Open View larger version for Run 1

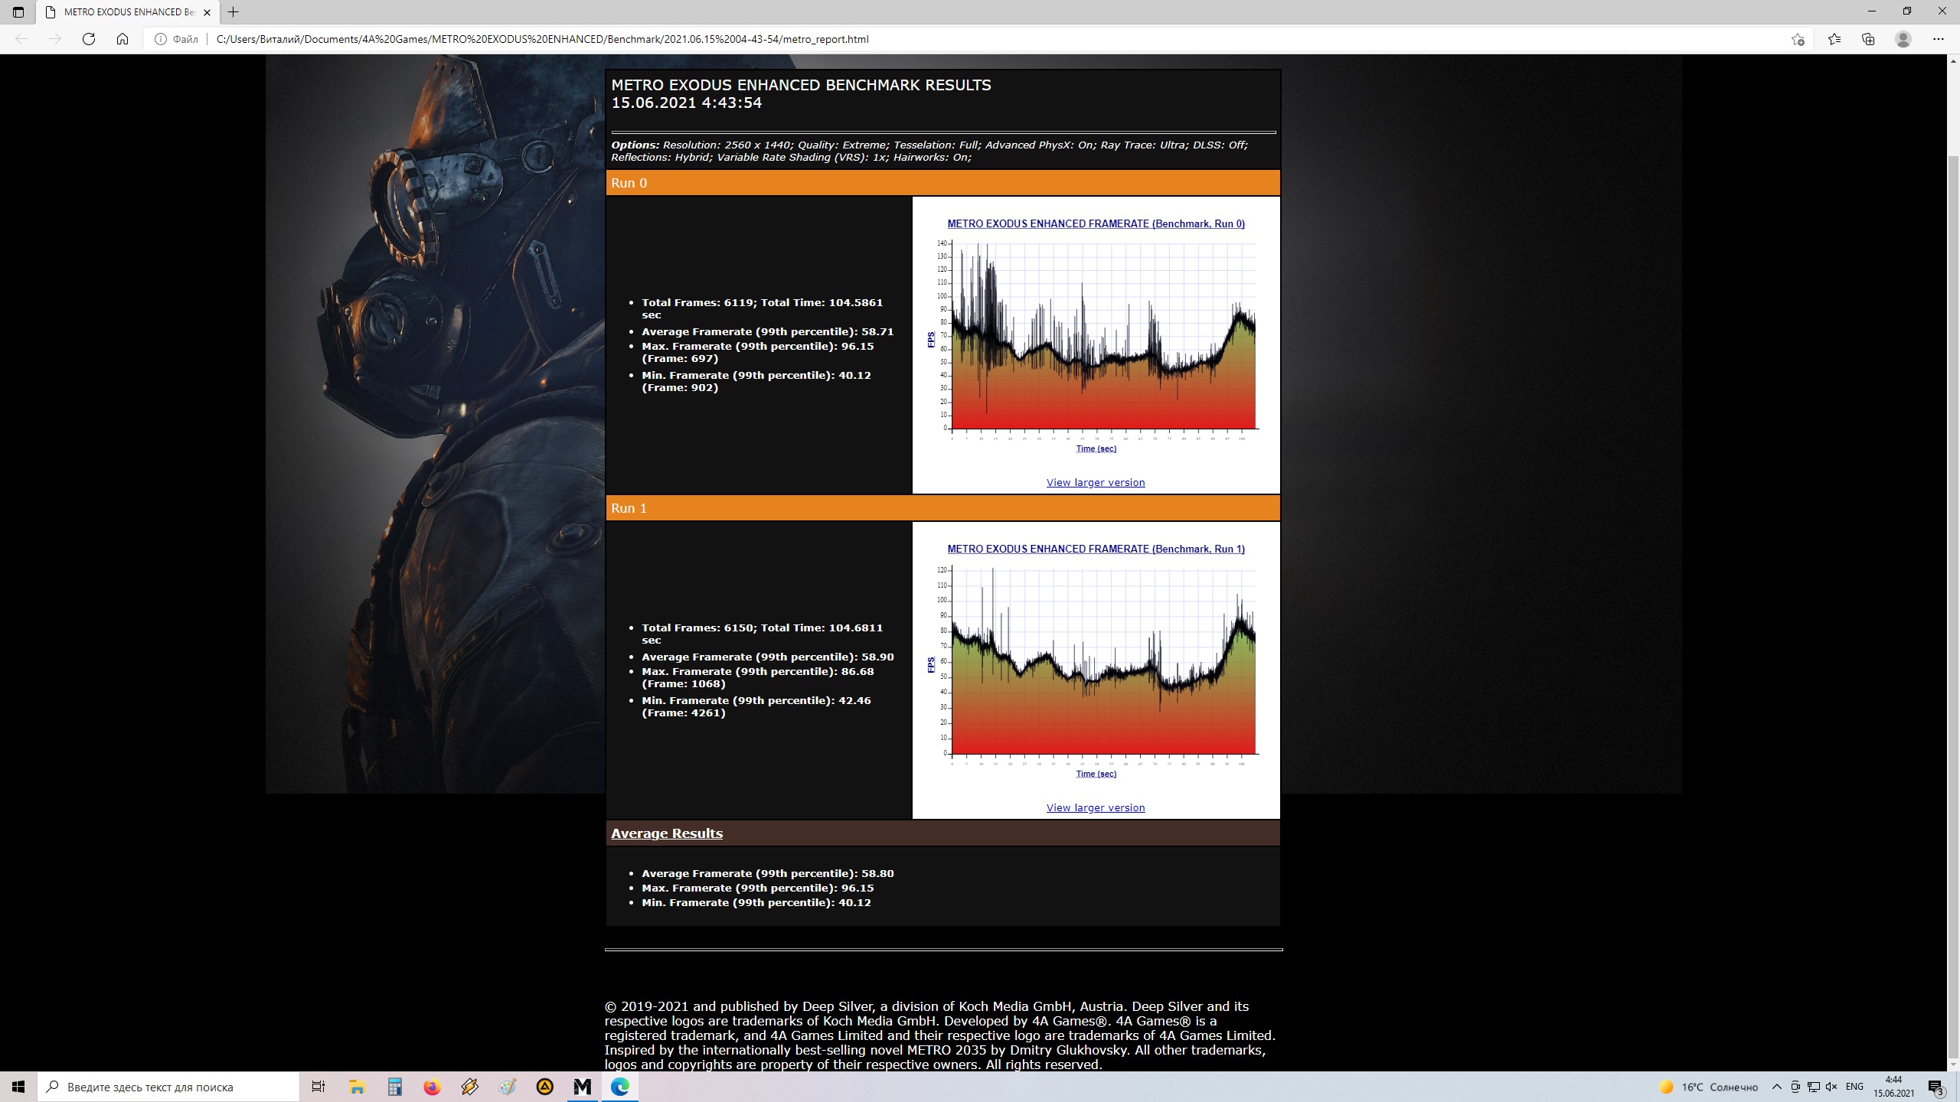point(1096,808)
